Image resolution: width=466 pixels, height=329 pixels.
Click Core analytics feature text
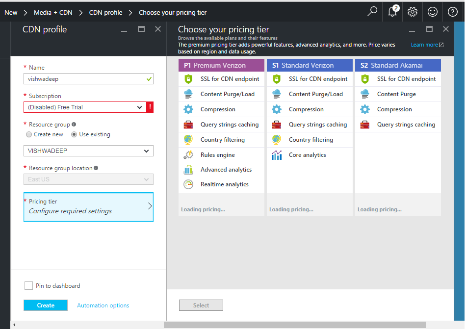[307, 155]
